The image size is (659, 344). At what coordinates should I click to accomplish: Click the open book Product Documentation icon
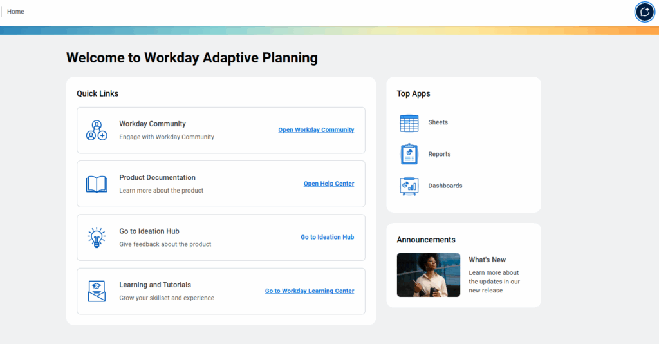coord(97,184)
